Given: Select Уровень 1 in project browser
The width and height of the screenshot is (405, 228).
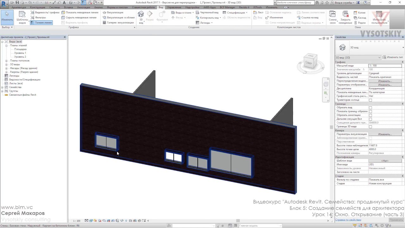Looking at the screenshot, I should pyautogui.click(x=20, y=53).
